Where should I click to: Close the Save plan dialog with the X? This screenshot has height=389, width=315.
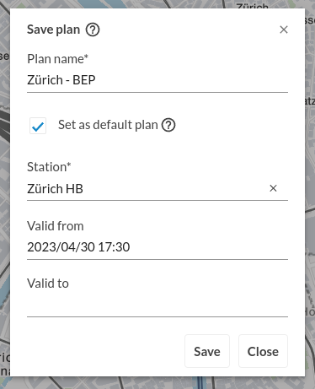(284, 30)
